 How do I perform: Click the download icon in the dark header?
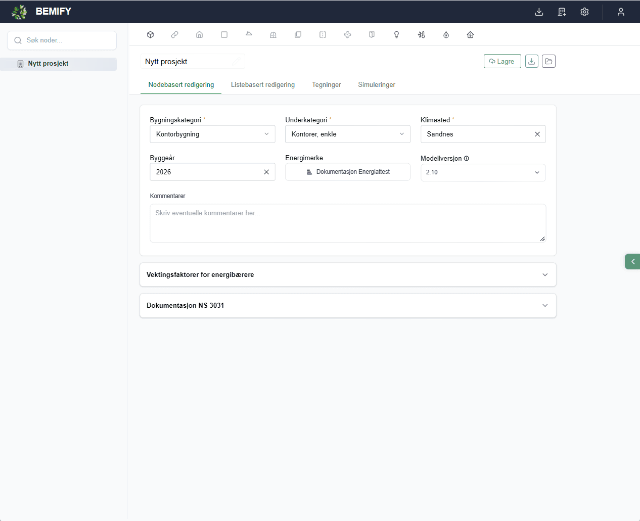[539, 12]
